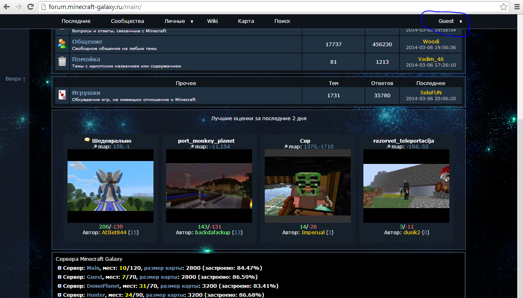Image resolution: width=523 pixels, height=298 pixels.
Task: Open the Помойка forum section
Action: coord(86,59)
